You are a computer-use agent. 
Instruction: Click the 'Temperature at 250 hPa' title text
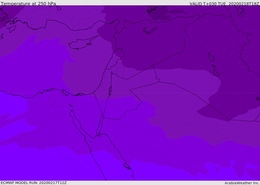click(28, 4)
